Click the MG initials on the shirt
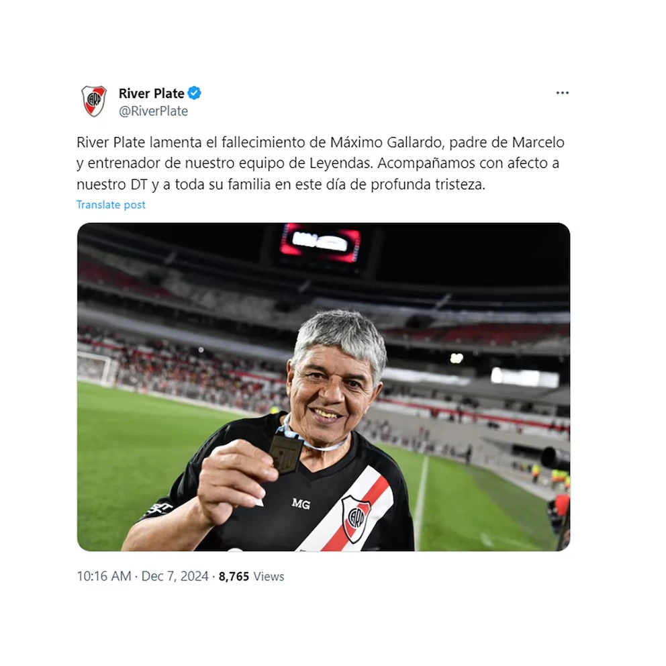This screenshot has height=666, width=666. tap(301, 504)
